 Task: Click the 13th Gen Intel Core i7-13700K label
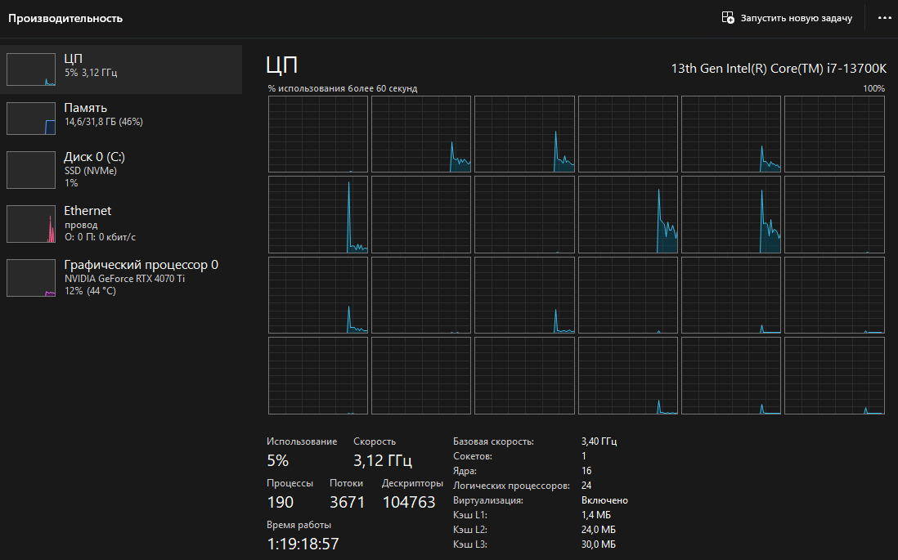777,68
